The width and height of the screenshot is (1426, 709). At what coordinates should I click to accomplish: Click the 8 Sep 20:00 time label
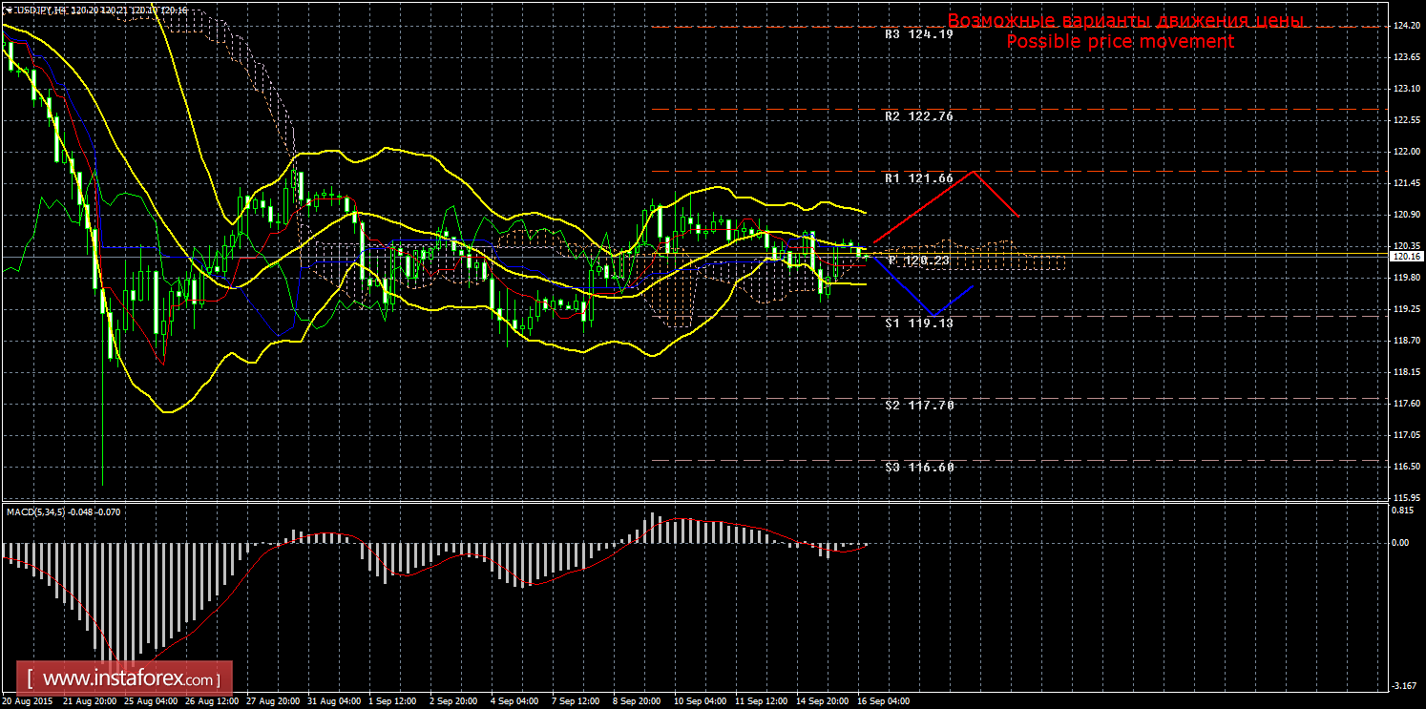pyautogui.click(x=638, y=701)
